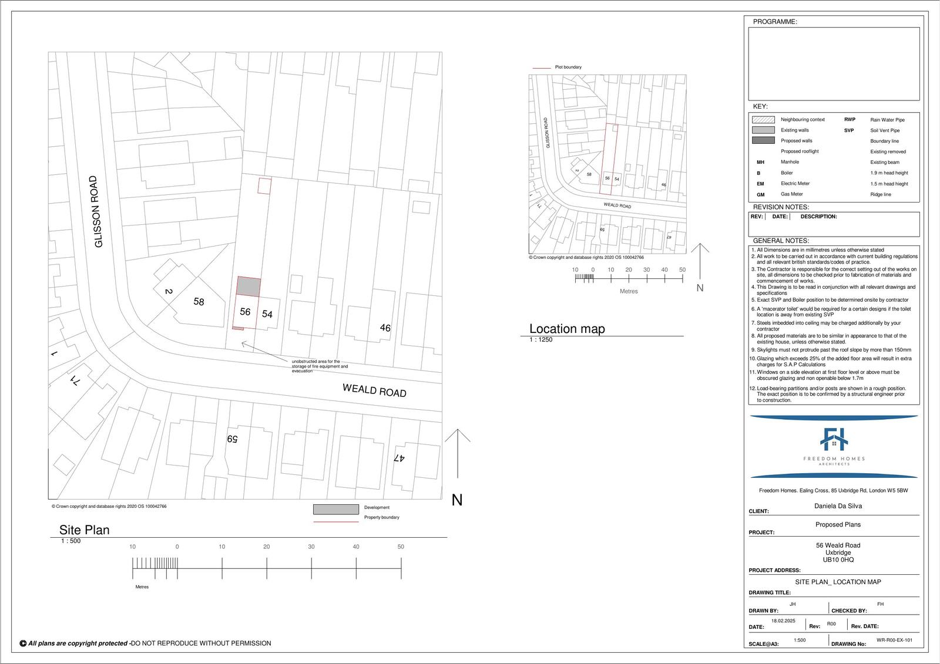The height and width of the screenshot is (664, 940).
Task: Click the hatched Neighbouring context swatch
Action: coord(763,120)
